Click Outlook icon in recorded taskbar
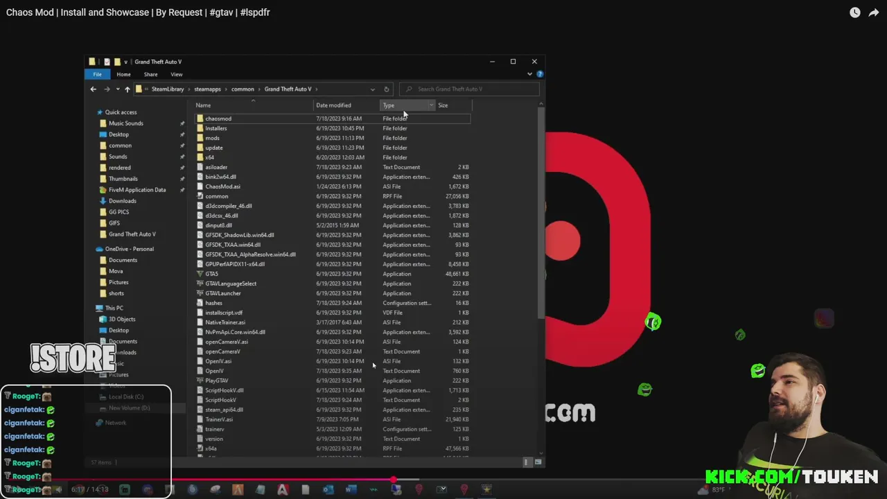The image size is (887, 499). (328, 490)
